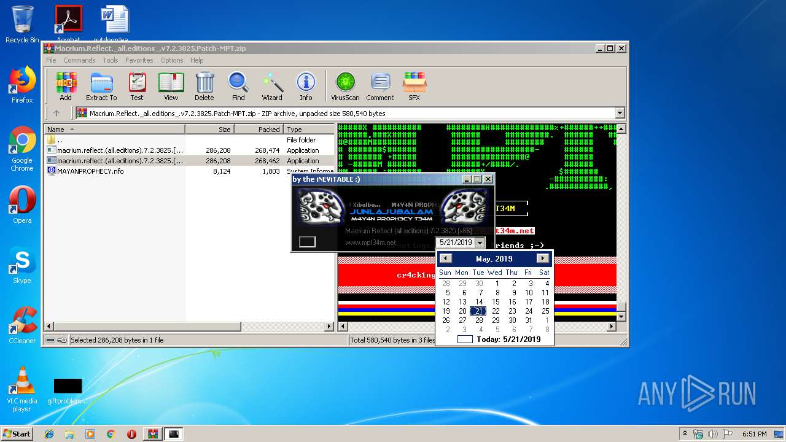Screen dimensions: 786x442
Task: Sort file list by Type column
Action: [x=309, y=130]
